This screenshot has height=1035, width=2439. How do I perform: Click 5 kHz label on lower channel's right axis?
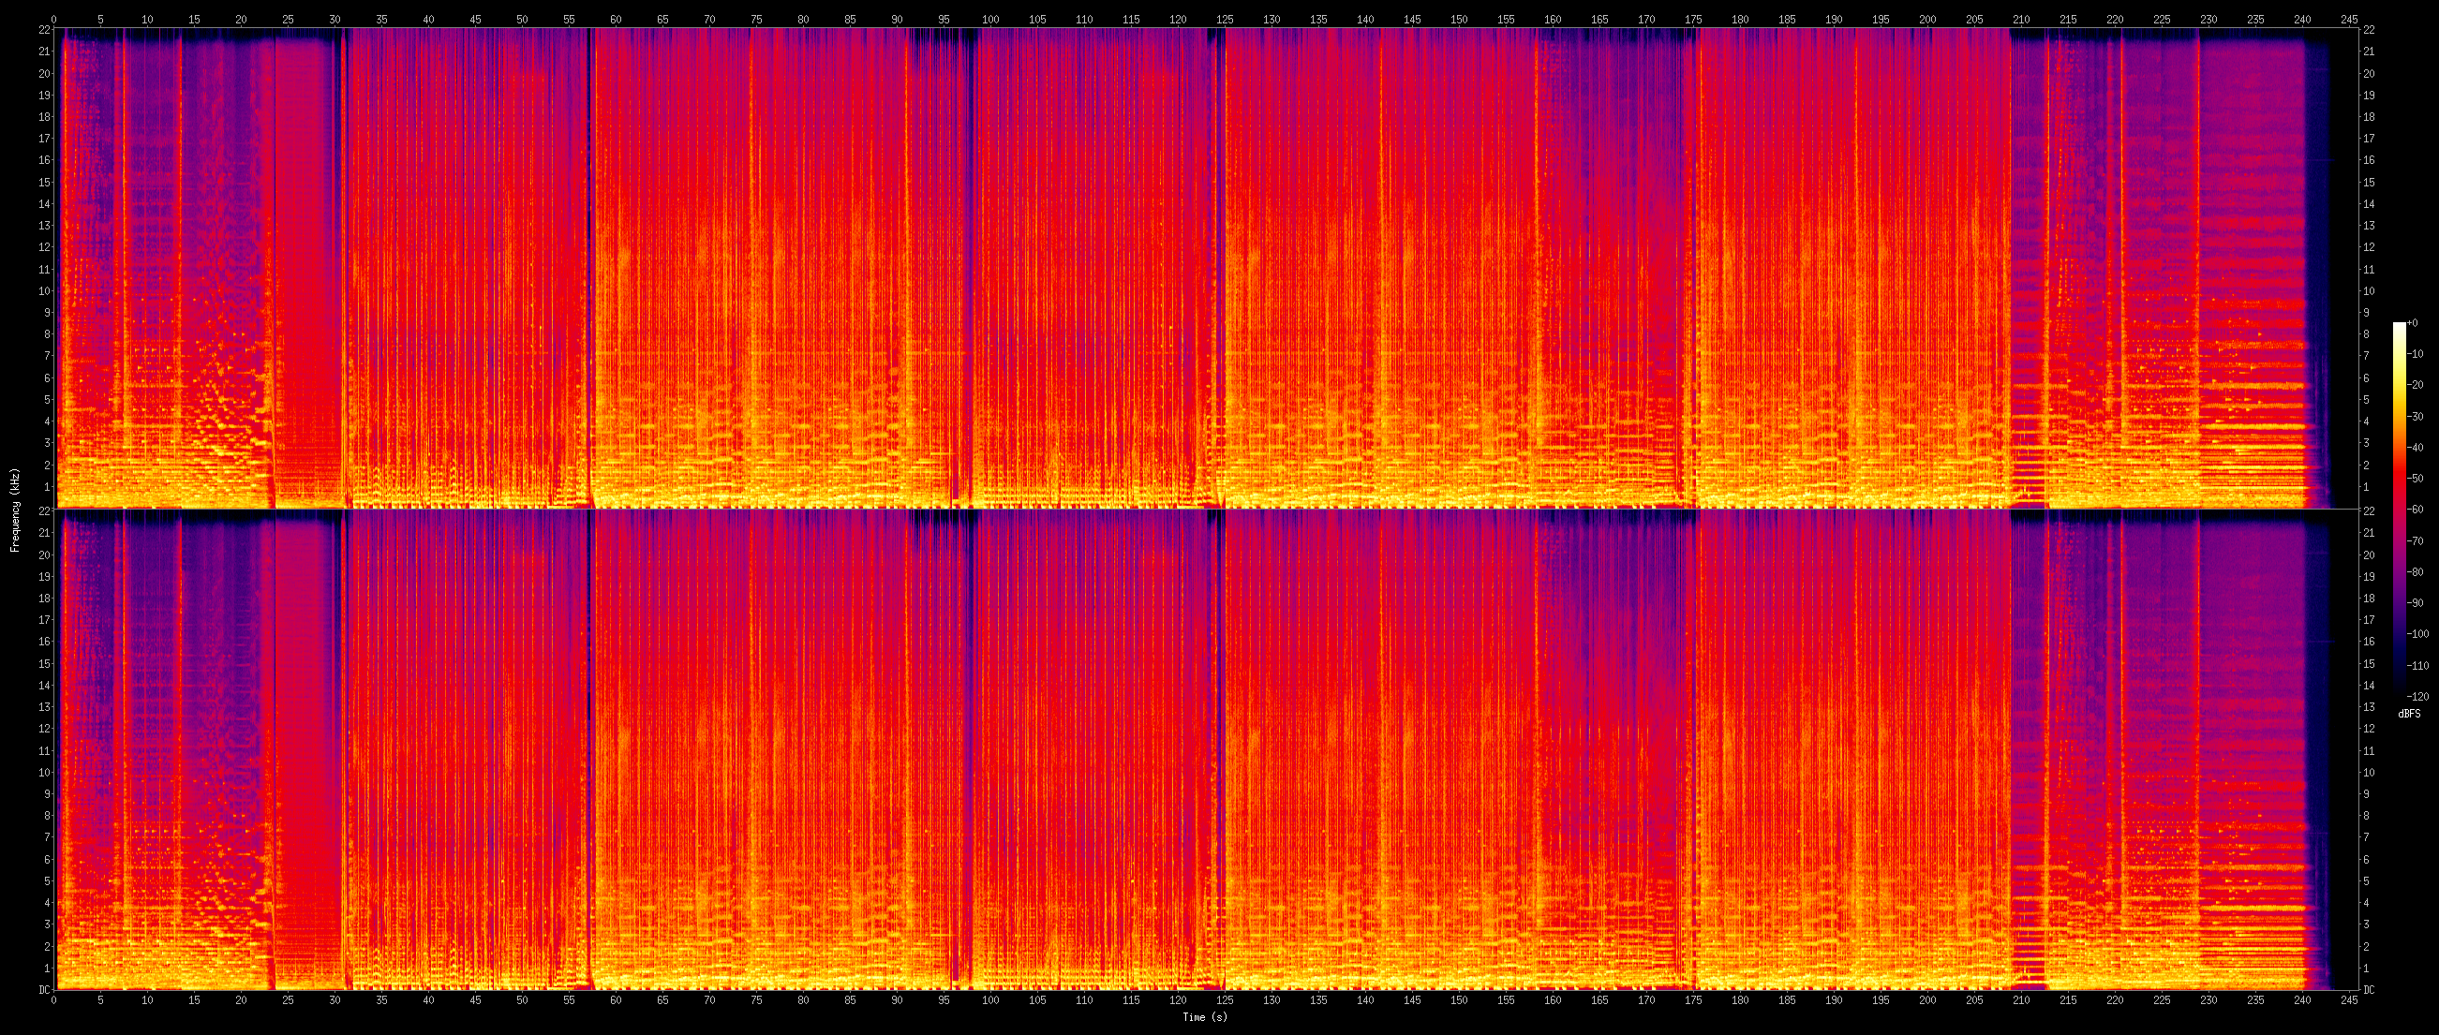(x=2367, y=880)
